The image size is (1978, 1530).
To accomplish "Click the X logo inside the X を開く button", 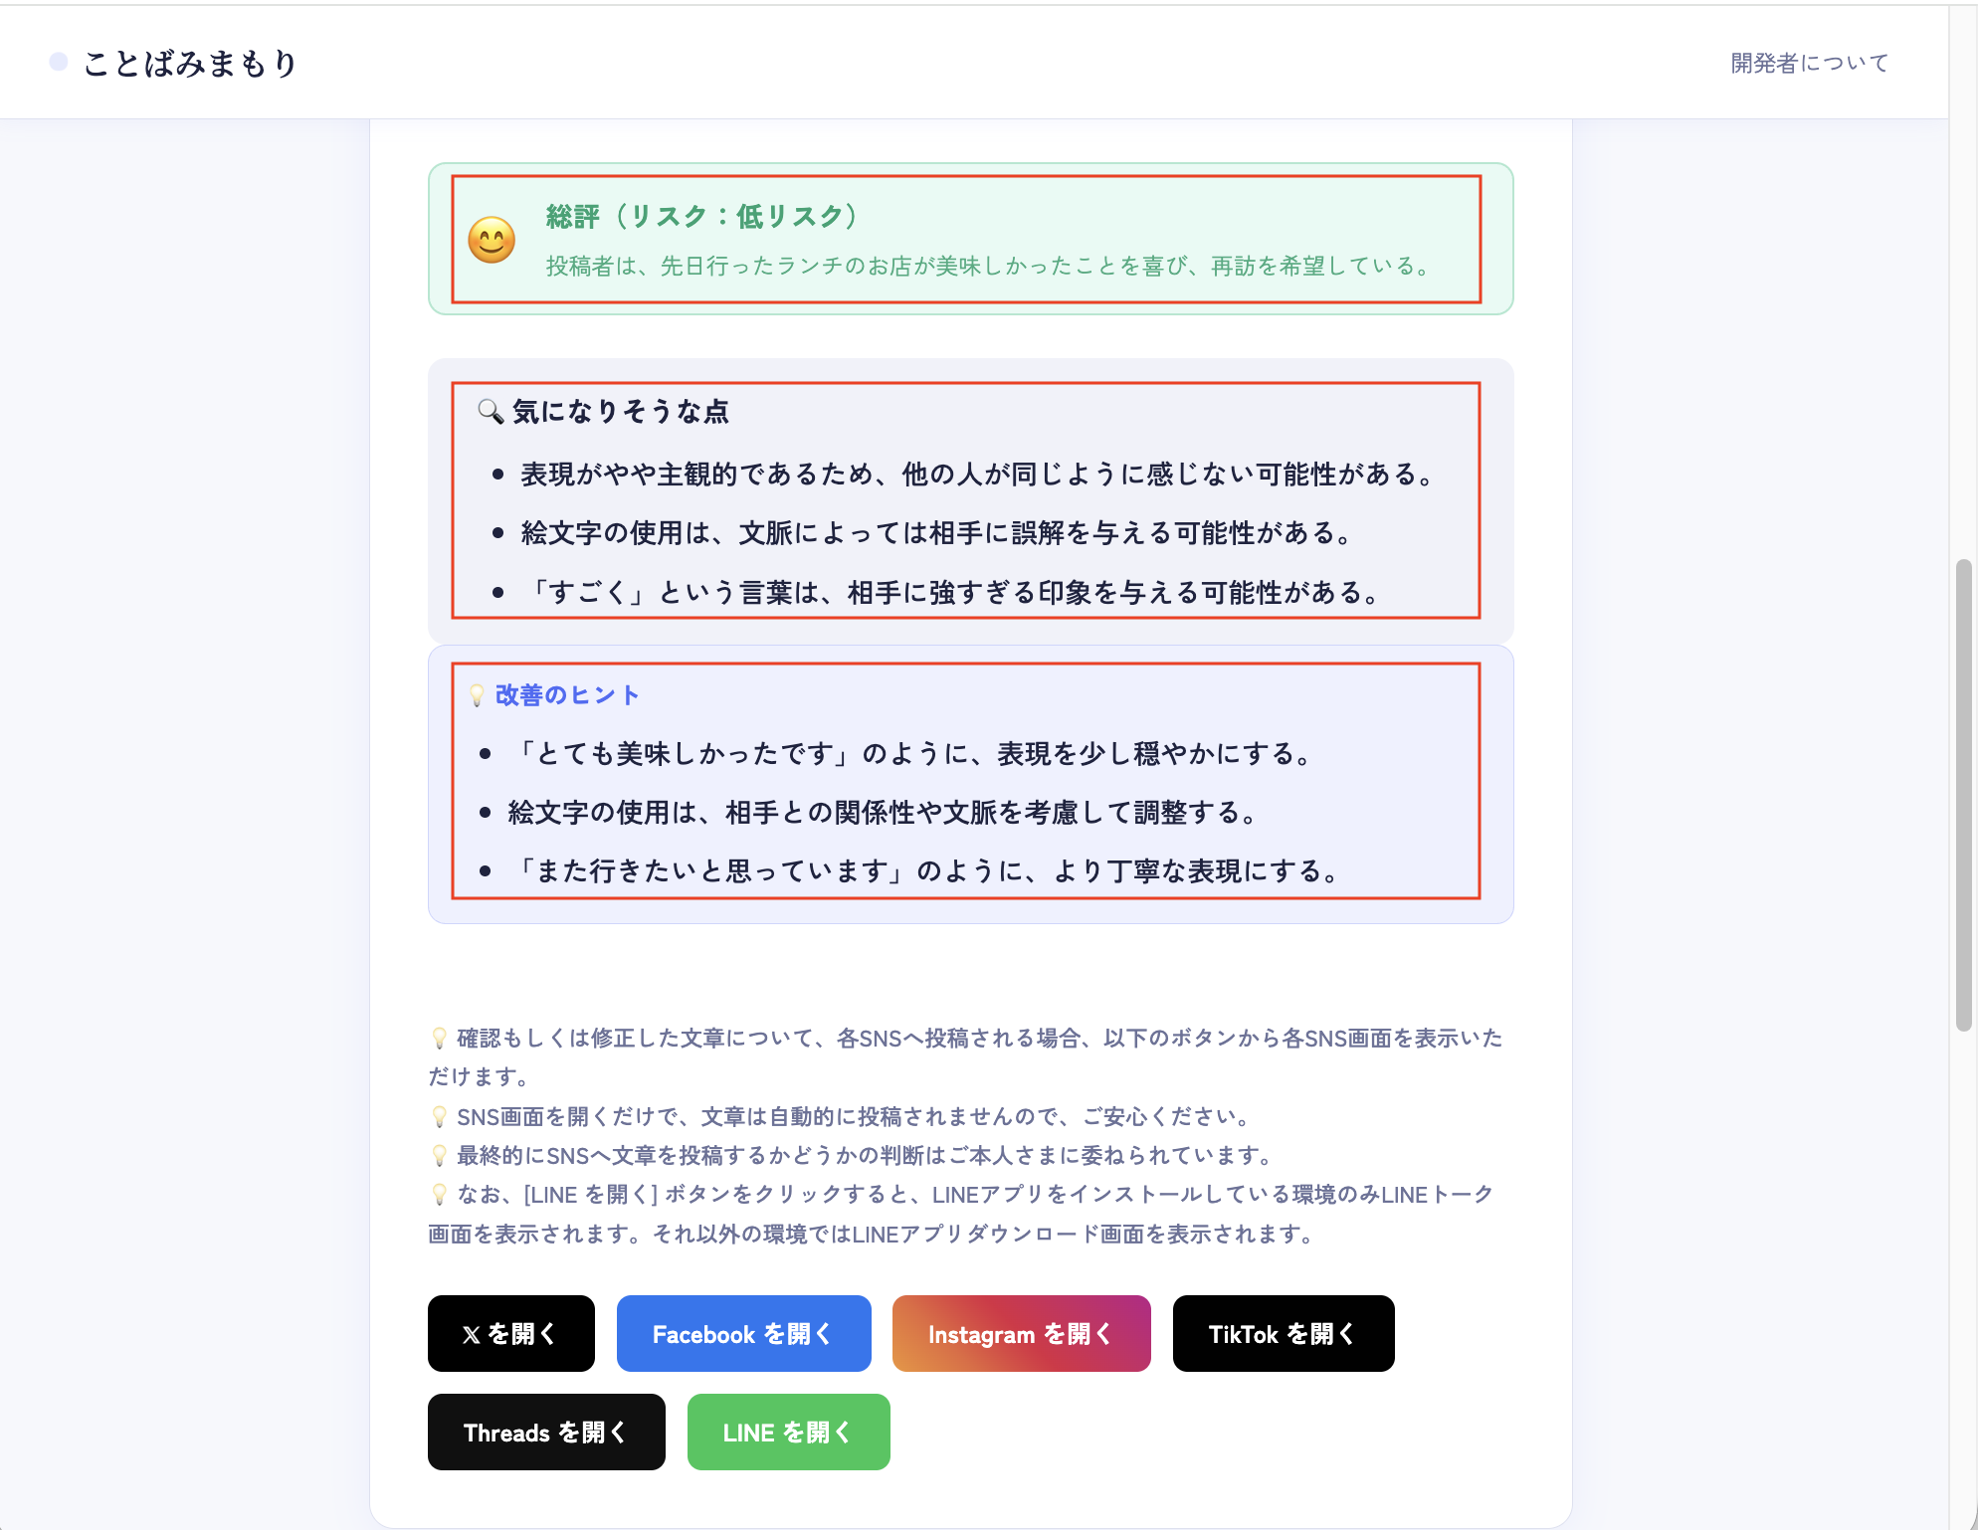I will coord(472,1333).
